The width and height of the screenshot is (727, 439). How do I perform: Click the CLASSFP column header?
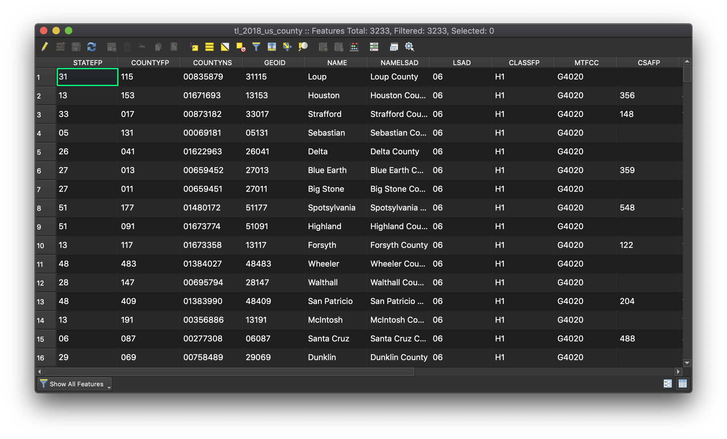(x=524, y=63)
